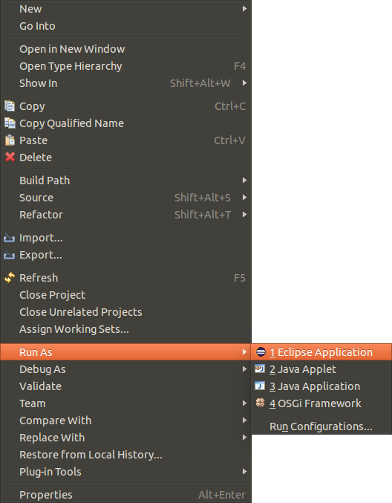Expand the New submenu arrow
Image resolution: width=392 pixels, height=503 pixels.
pos(244,8)
